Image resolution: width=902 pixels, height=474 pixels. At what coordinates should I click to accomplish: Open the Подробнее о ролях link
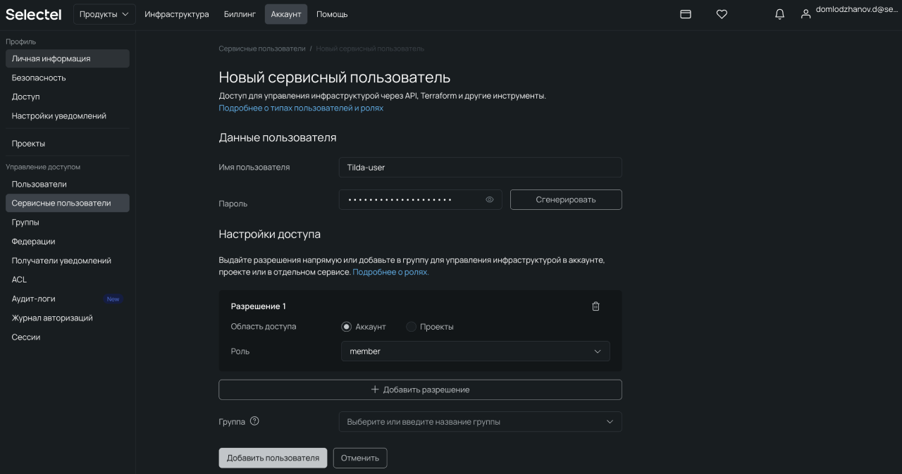click(390, 270)
